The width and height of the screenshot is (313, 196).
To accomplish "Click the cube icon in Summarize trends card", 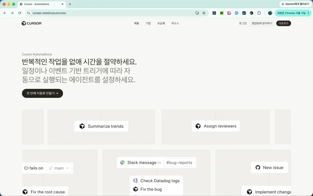I will (x=82, y=126).
